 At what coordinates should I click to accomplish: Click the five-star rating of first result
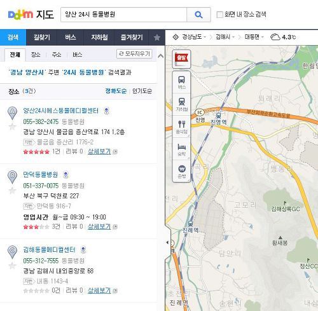[x=36, y=151]
